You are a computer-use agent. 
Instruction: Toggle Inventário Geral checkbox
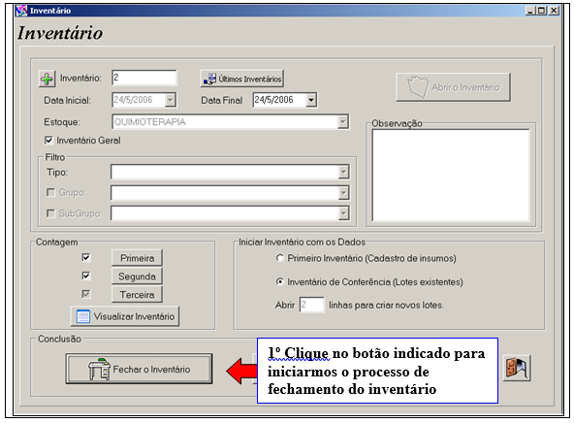click(x=48, y=141)
